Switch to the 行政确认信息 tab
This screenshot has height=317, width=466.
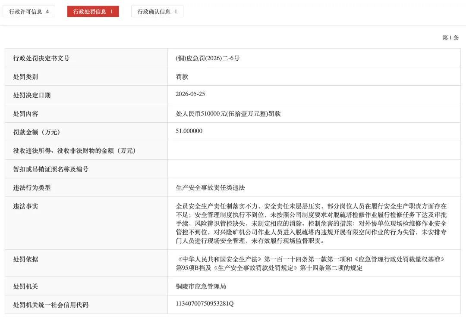click(157, 12)
